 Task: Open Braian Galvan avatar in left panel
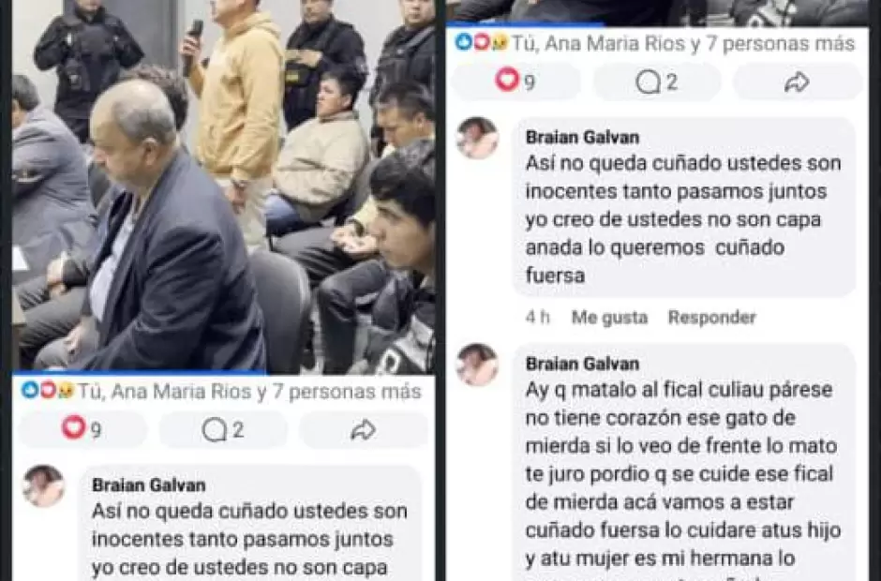pyautogui.click(x=43, y=486)
